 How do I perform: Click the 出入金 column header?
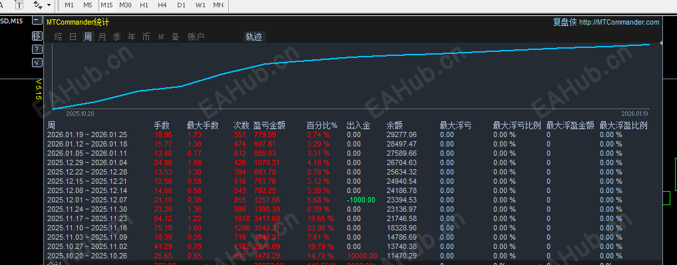(x=358, y=126)
